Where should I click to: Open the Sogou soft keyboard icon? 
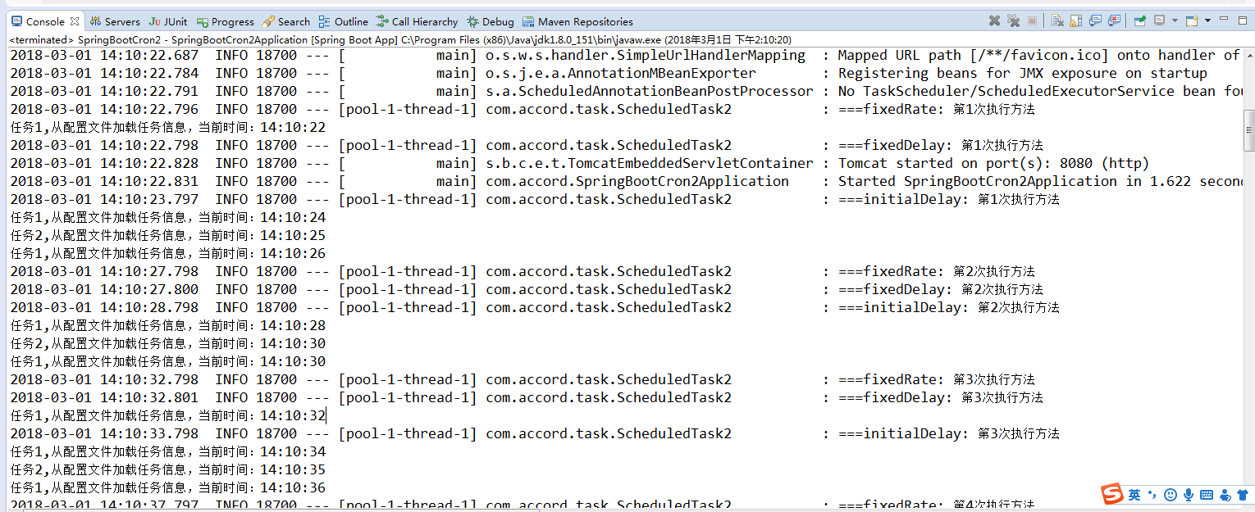[x=1207, y=494]
